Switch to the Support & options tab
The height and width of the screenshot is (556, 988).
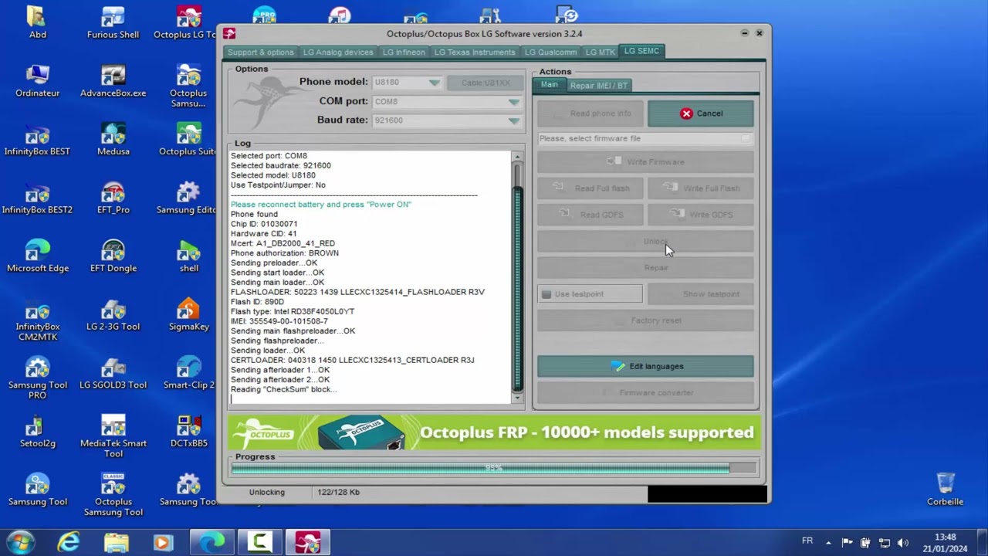(x=261, y=52)
